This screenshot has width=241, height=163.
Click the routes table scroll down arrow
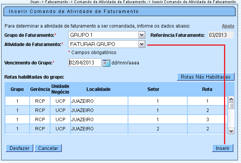[231, 131]
